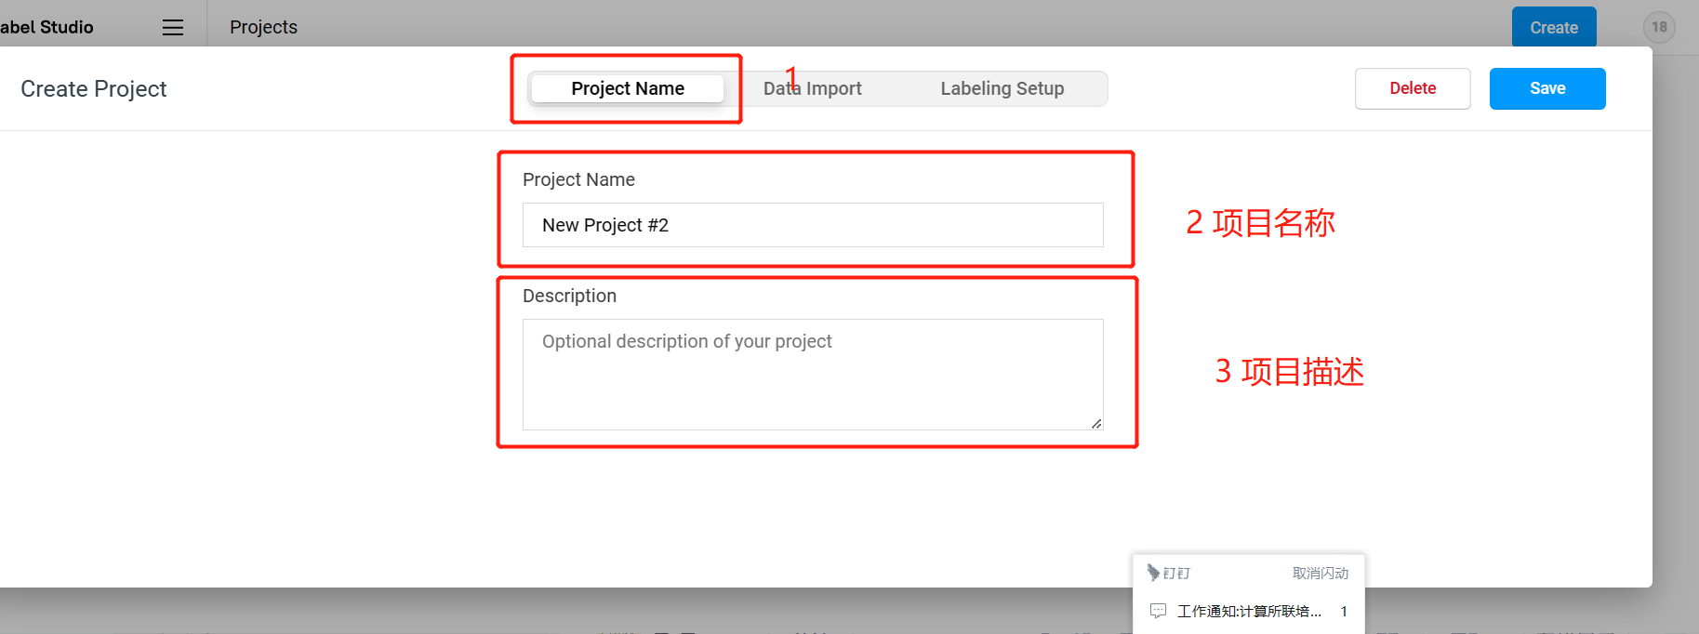
Task: Open the hamburger menu beside Label Studio
Action: tap(173, 28)
